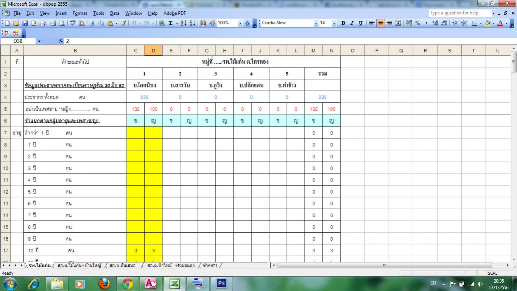Click the last sheet navigation arrow

coord(21,266)
